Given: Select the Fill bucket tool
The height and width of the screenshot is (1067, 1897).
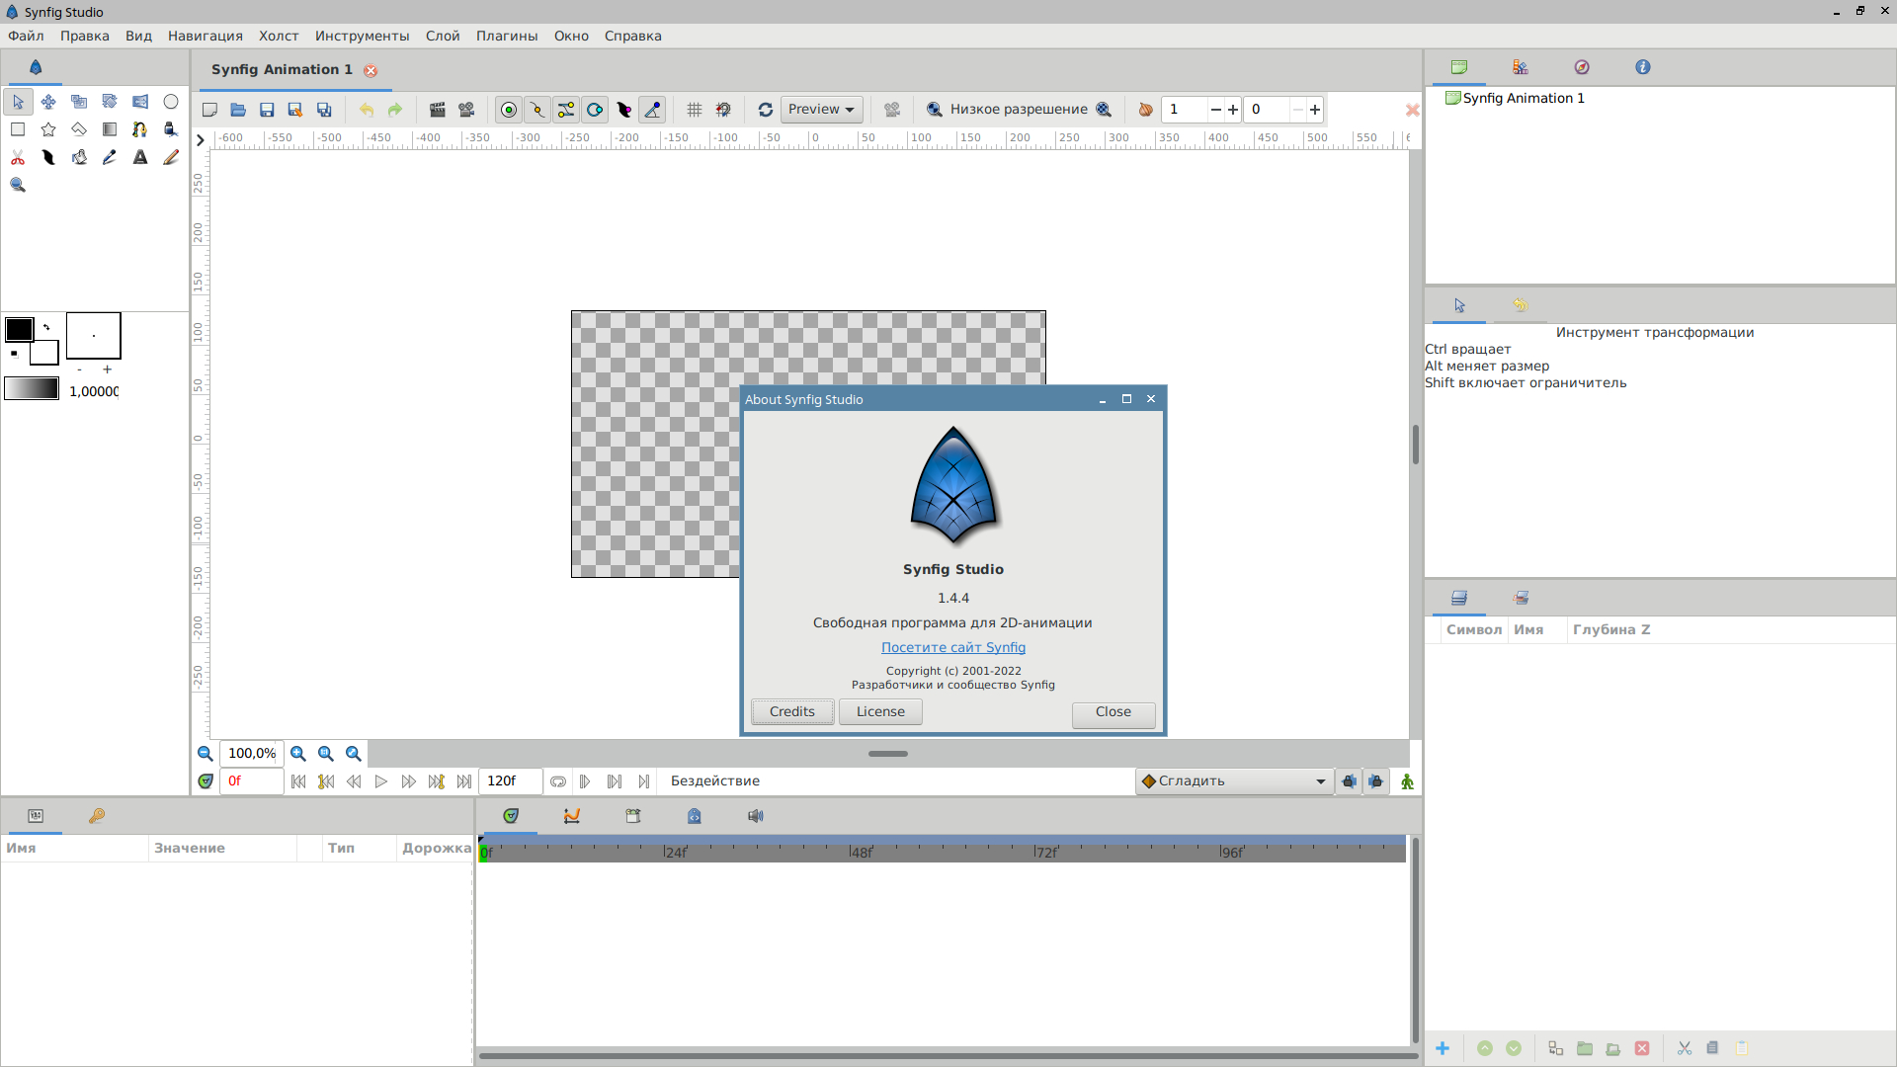Looking at the screenshot, I should tap(79, 157).
